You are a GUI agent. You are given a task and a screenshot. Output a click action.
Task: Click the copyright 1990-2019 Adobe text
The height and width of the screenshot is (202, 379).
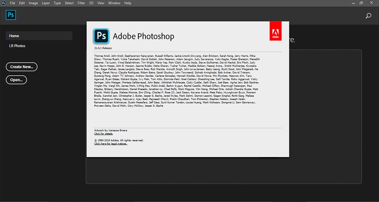(119, 140)
